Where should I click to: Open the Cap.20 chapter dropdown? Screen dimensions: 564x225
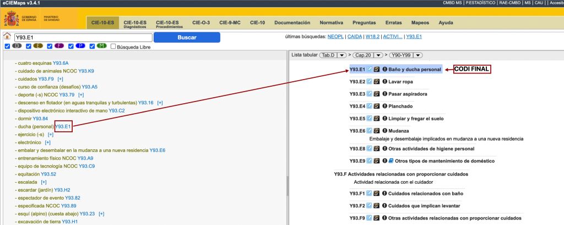pos(366,55)
